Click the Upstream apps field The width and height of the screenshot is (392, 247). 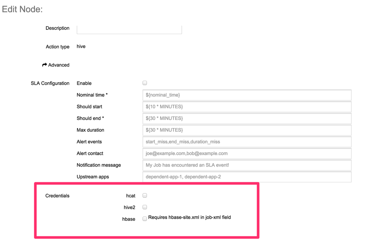pos(247,177)
